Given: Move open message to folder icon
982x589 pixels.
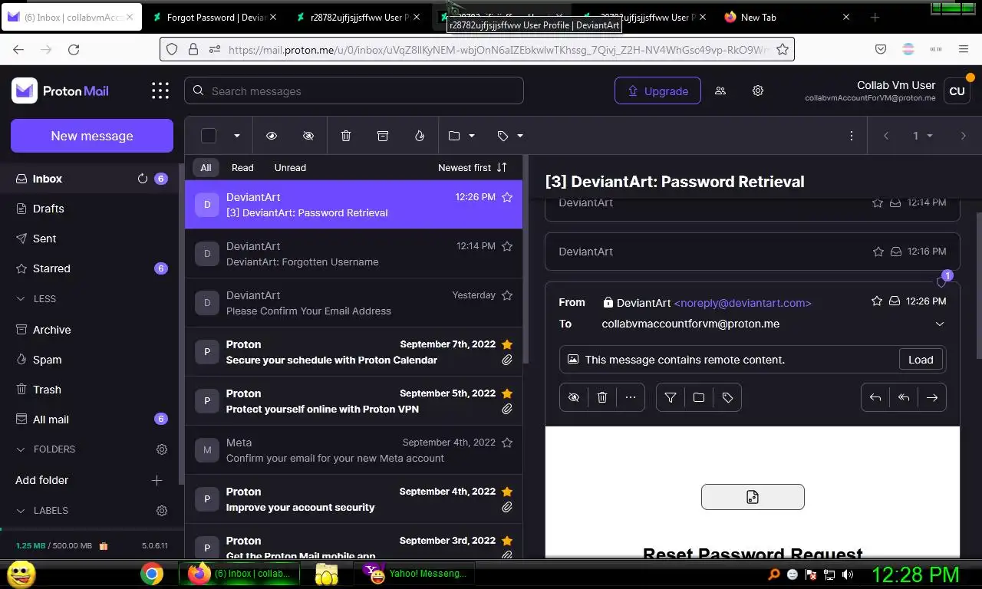Looking at the screenshot, I should (x=699, y=397).
